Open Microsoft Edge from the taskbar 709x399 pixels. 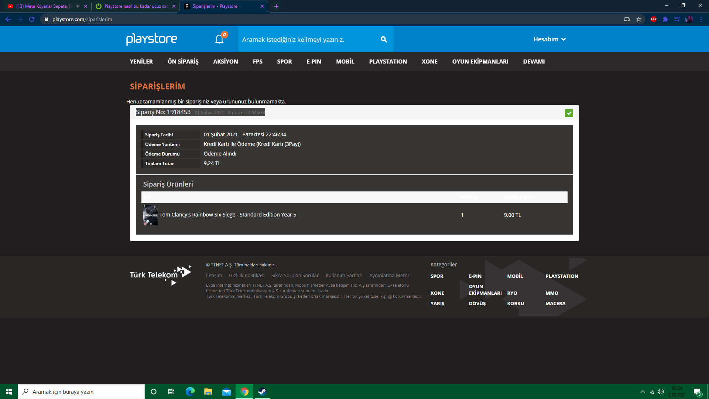[190, 392]
